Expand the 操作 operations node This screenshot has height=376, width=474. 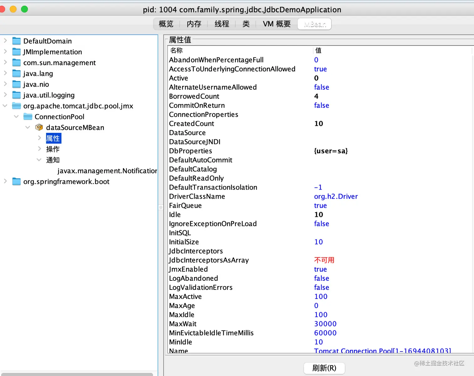(39, 149)
